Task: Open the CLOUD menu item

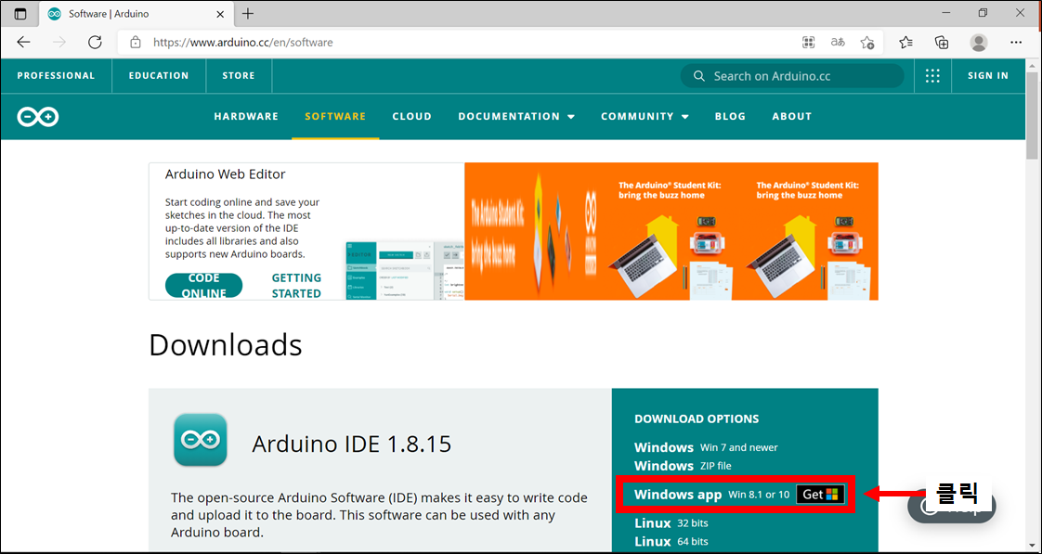Action: (x=412, y=116)
